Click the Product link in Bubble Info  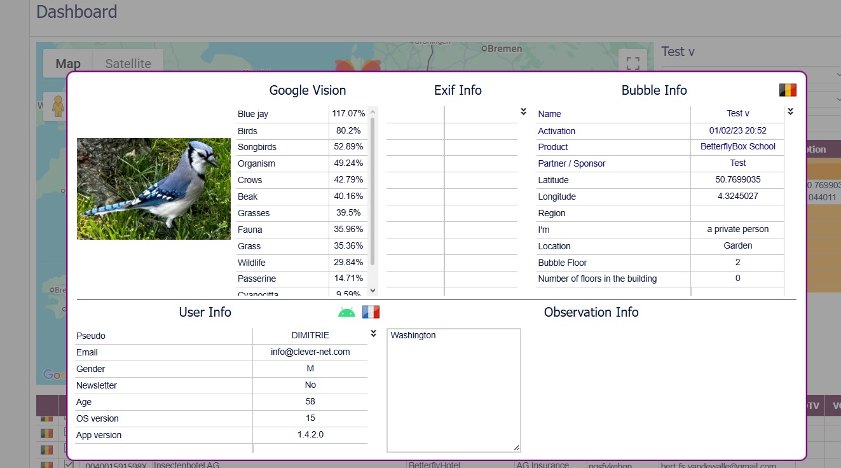[553, 147]
